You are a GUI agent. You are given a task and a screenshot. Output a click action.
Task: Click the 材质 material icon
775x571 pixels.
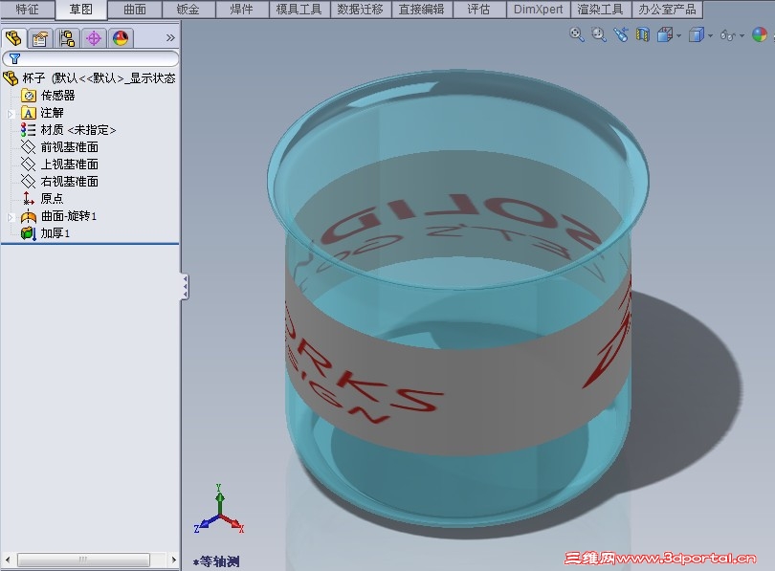28,130
